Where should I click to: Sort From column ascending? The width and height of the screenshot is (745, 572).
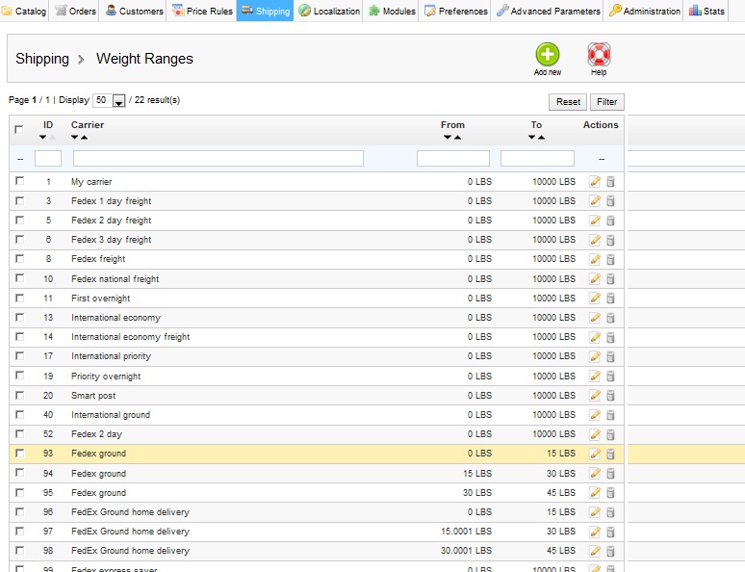[x=457, y=138]
